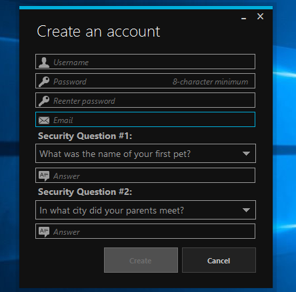
Task: Focus the Username input field
Action: coord(145,61)
